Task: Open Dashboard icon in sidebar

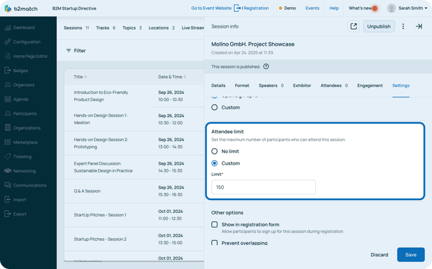Action: click(x=8, y=28)
